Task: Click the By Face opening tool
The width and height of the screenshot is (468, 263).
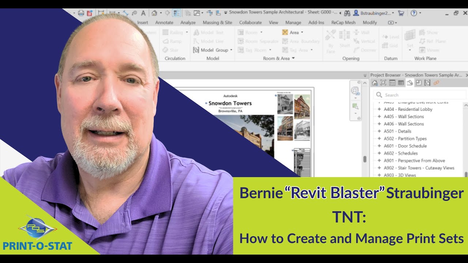Action: click(x=331, y=41)
